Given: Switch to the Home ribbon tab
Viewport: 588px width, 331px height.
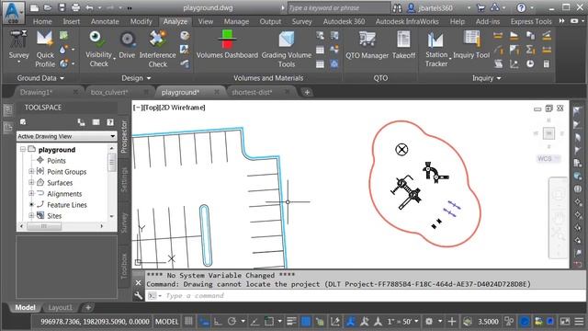Looking at the screenshot, I should (42, 21).
